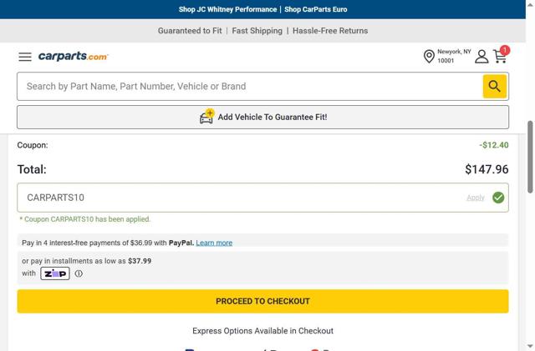Change the Newyork, NY 10001 location
Image resolution: width=535 pixels, height=351 pixels.
tap(454, 56)
